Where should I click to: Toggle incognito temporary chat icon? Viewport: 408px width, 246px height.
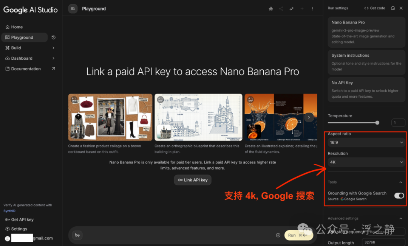click(271, 9)
